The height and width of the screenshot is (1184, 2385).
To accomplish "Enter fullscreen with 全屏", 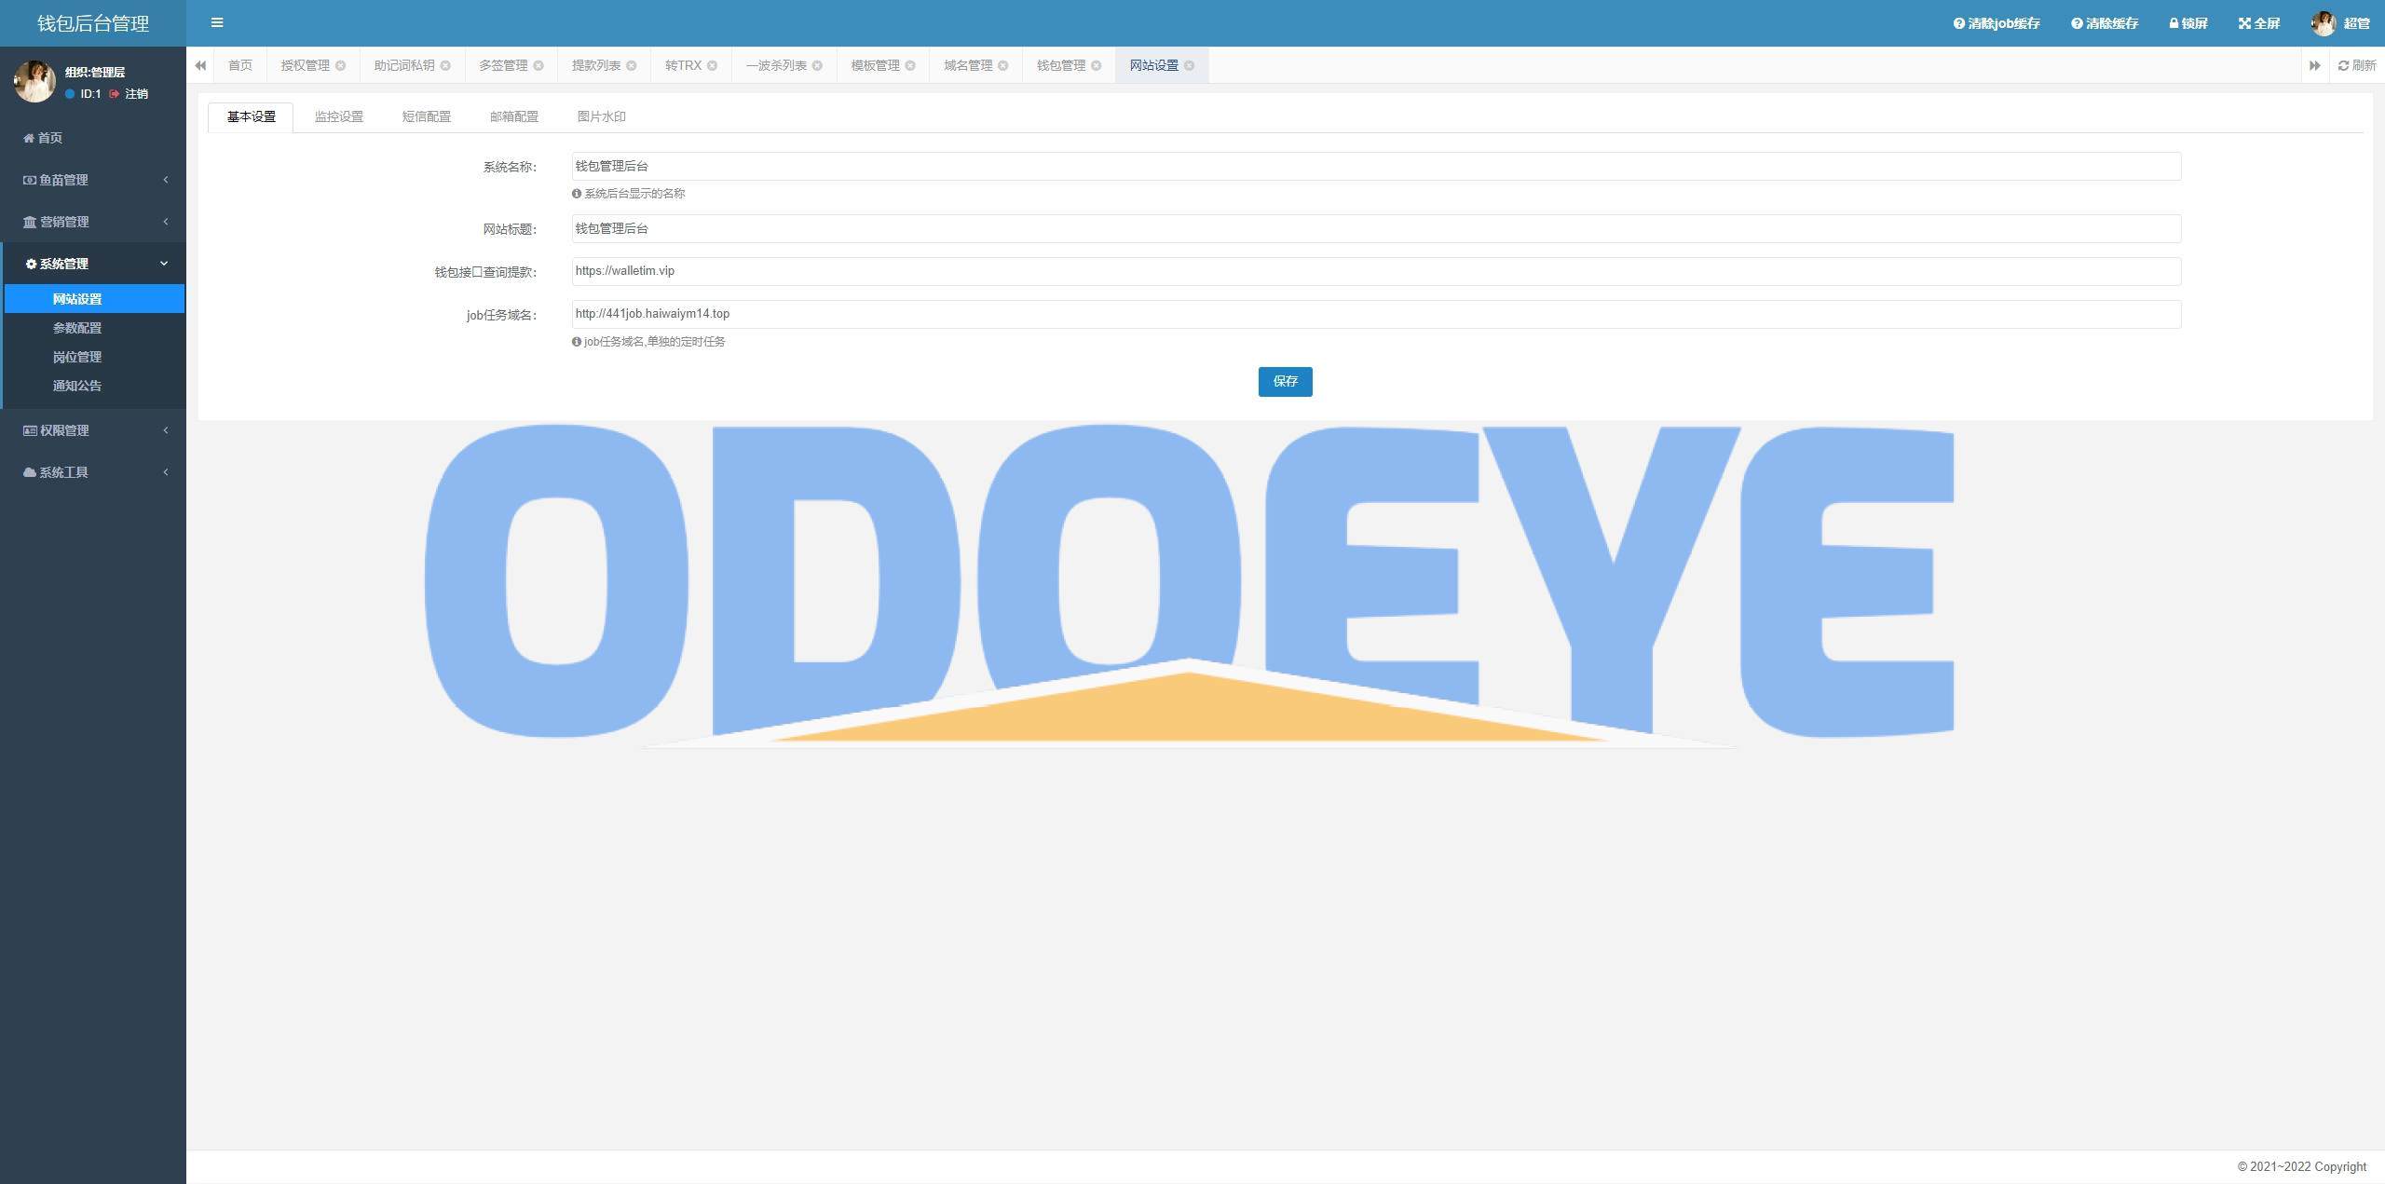I will point(2259,23).
